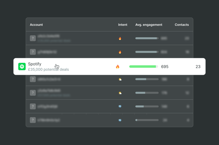Click the £35,000 potential deals text

[x=48, y=70]
